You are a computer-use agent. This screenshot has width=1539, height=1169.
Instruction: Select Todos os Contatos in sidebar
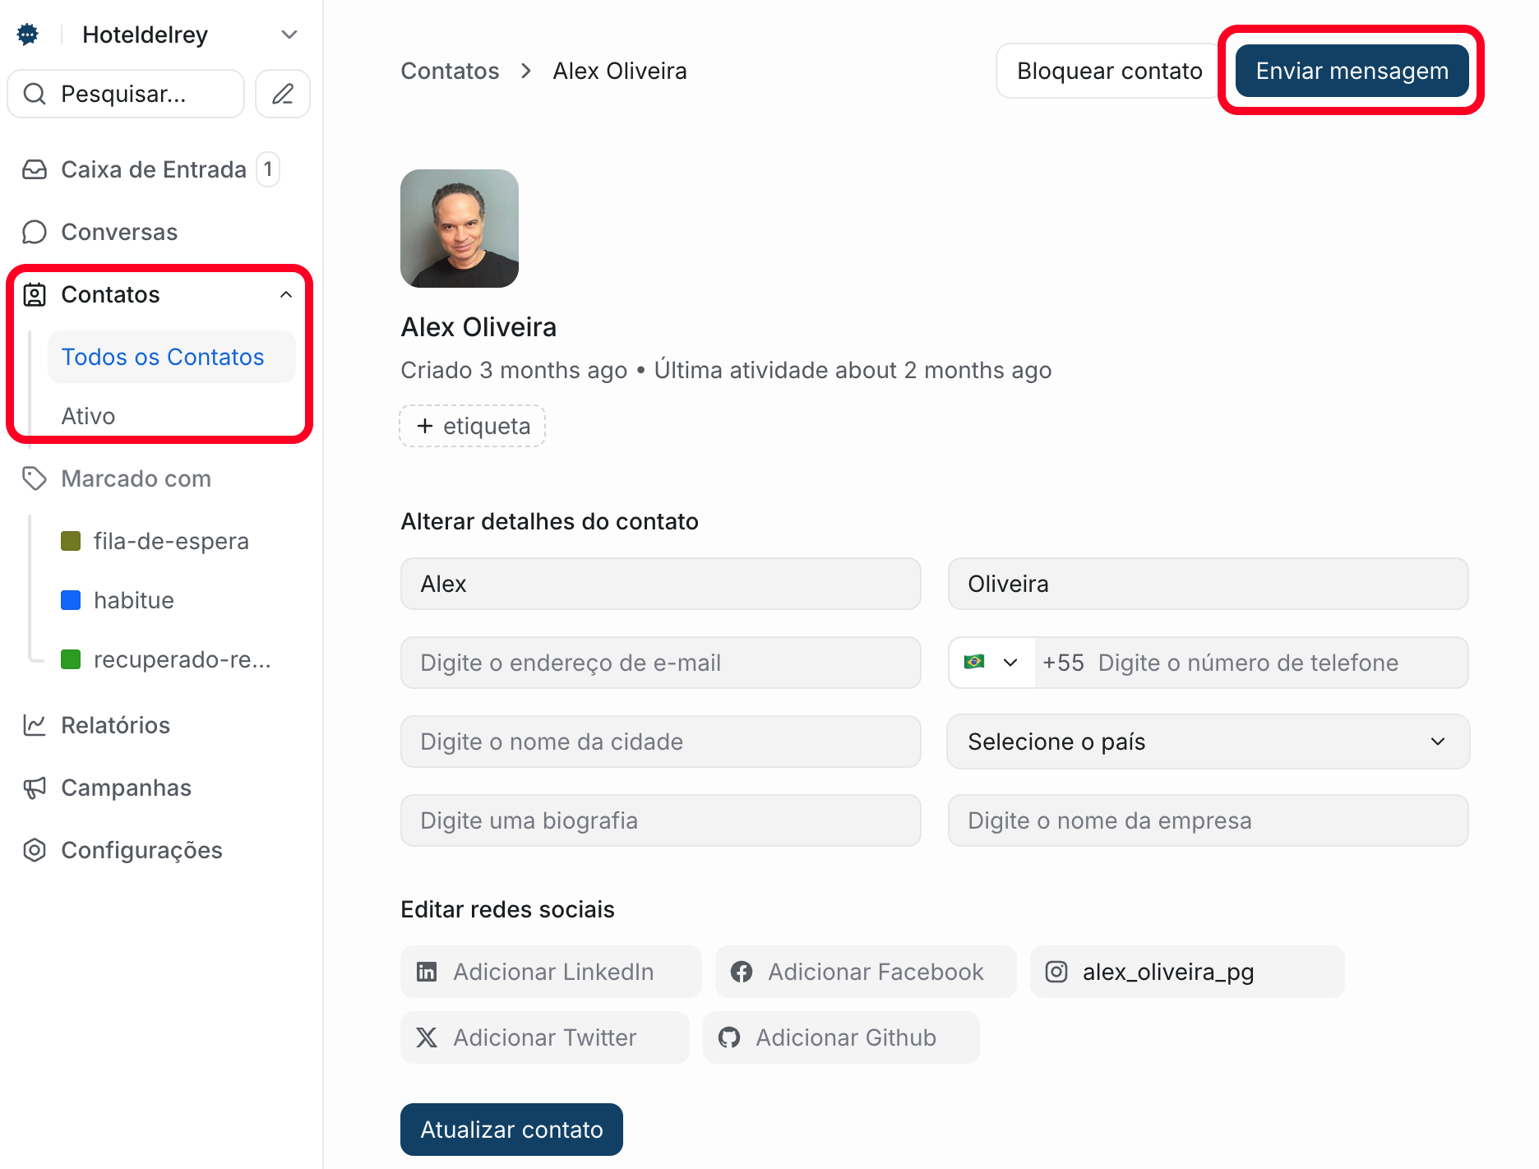tap(163, 356)
